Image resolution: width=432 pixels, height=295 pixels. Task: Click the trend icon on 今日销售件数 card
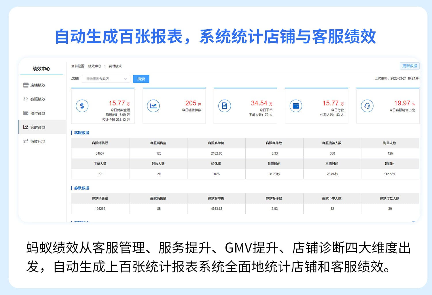tap(153, 106)
